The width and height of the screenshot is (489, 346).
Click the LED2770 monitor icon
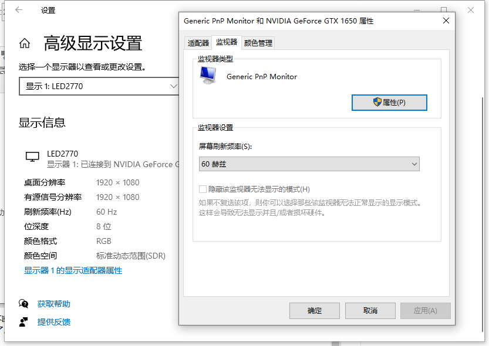click(32, 157)
